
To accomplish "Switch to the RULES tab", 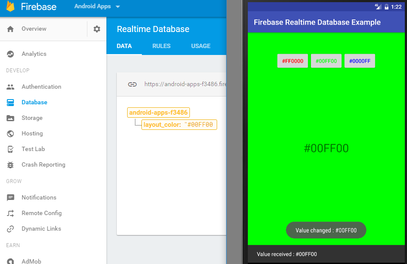I will [x=161, y=46].
